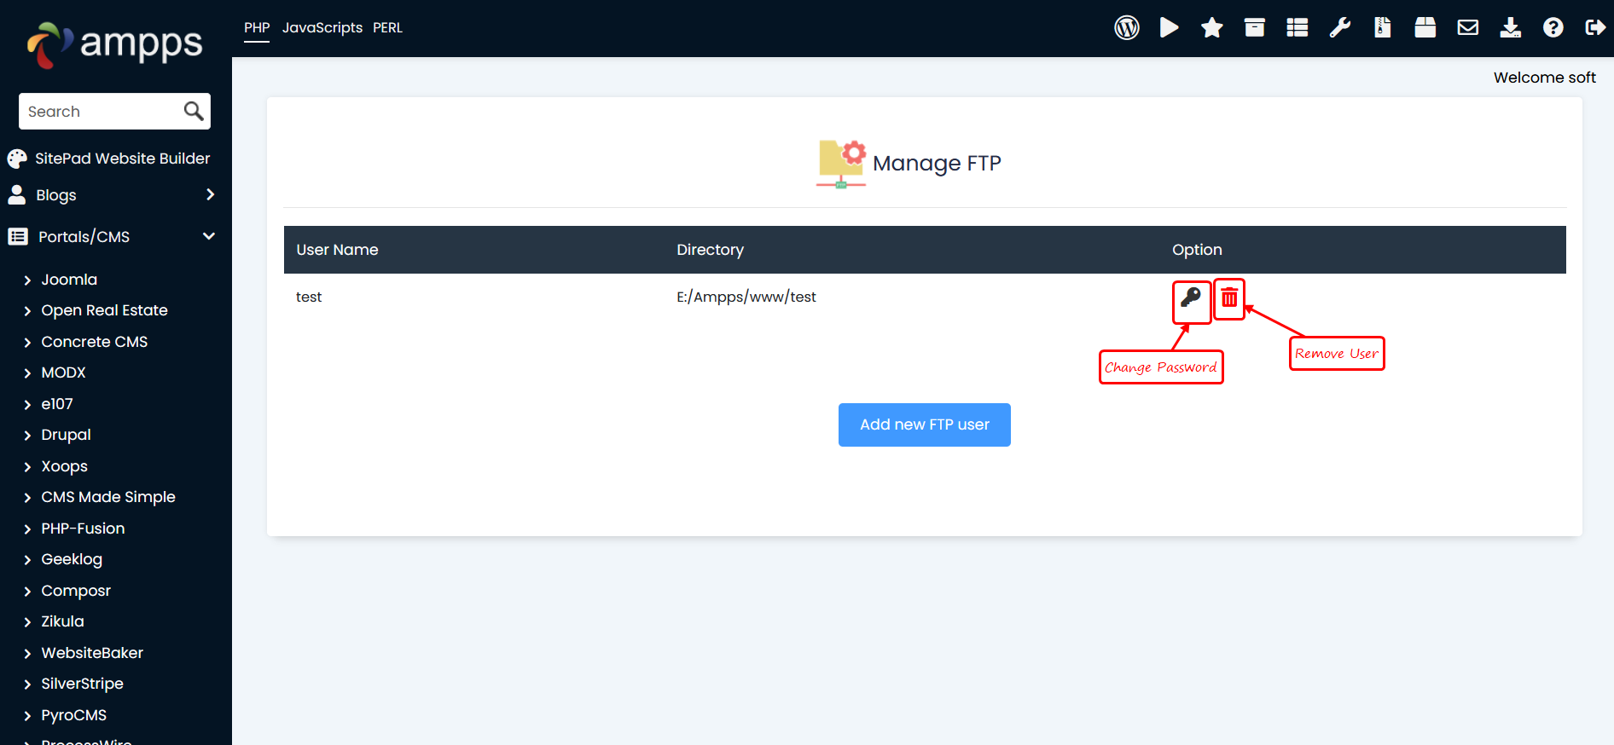
Task: Click the key icon to change password
Action: [1191, 297]
